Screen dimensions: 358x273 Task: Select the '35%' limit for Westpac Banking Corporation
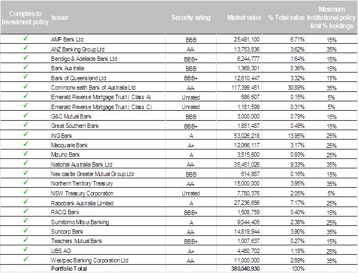pos(331,261)
